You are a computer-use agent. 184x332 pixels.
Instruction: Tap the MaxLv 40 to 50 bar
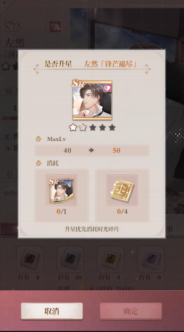pyautogui.click(x=92, y=150)
